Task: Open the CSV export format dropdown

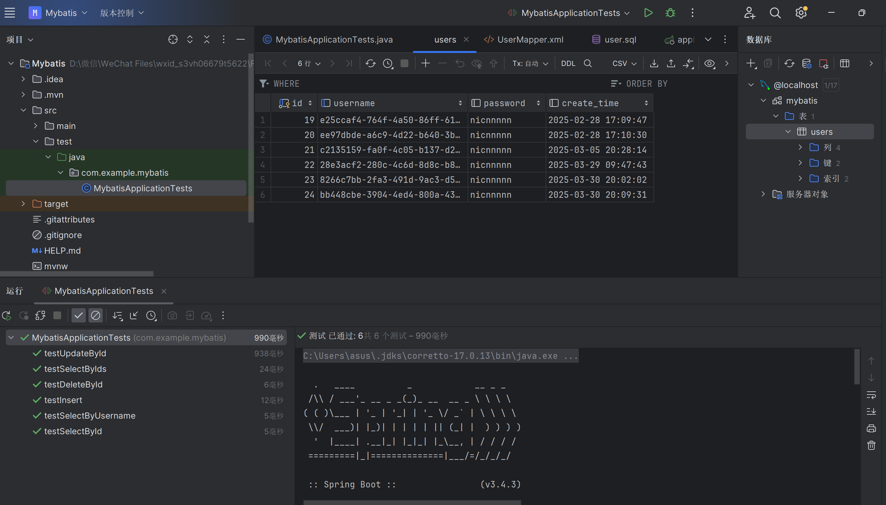Action: [x=624, y=63]
